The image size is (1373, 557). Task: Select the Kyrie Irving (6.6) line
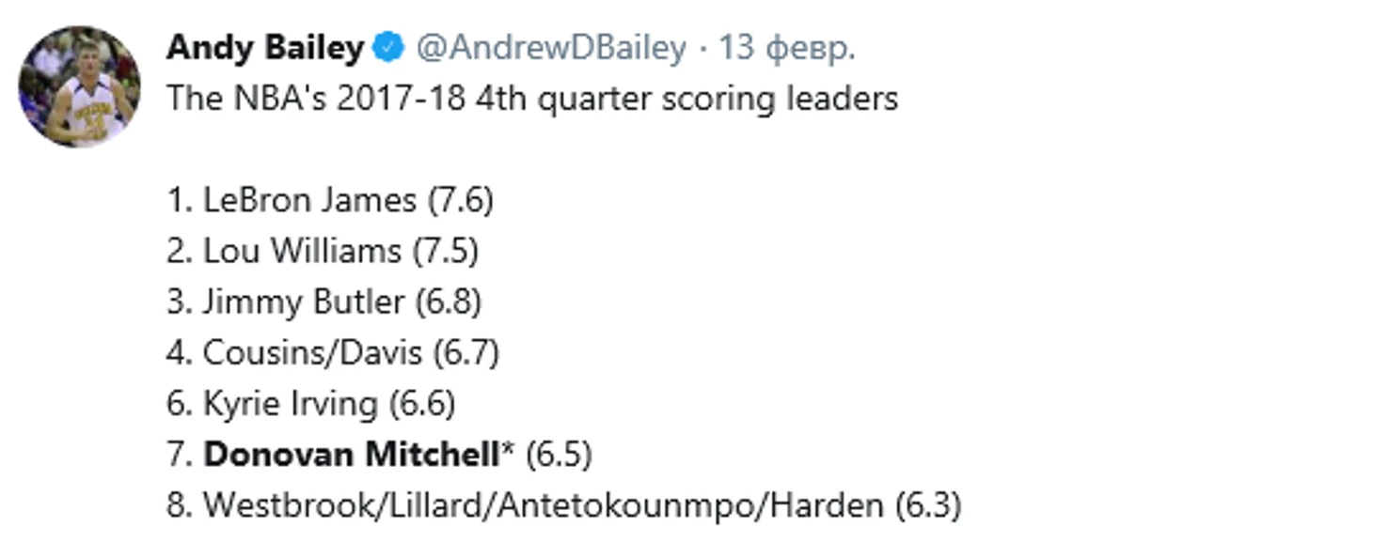point(311,403)
